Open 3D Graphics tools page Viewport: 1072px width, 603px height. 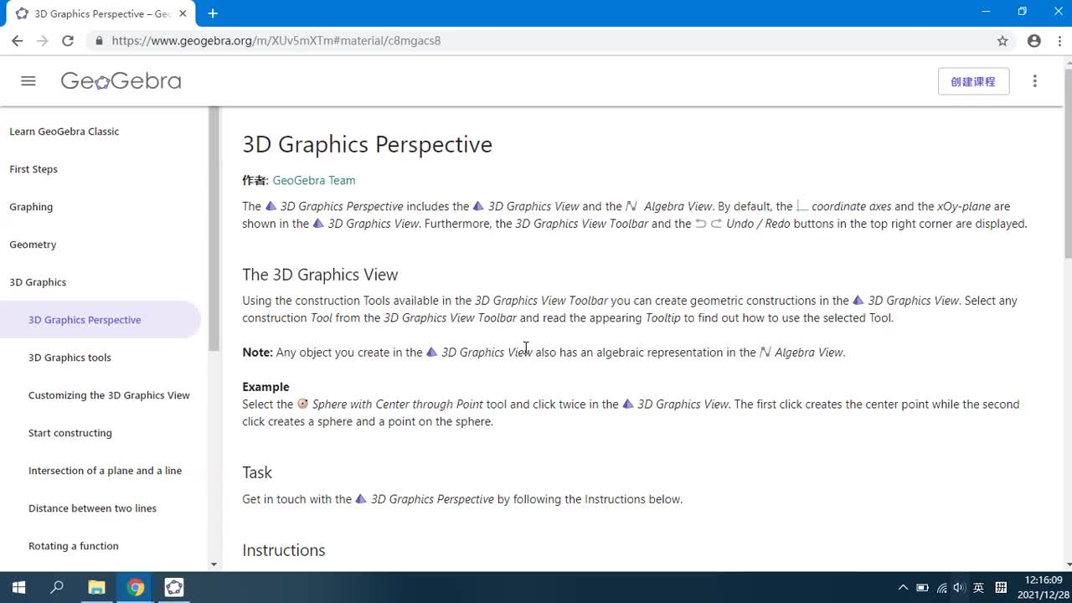(x=70, y=358)
